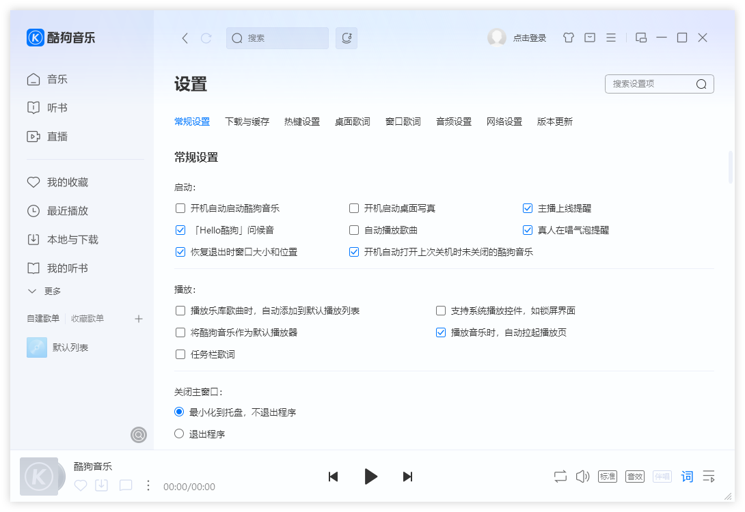
Task: Open the song recognition icon beside search
Action: [x=347, y=38]
